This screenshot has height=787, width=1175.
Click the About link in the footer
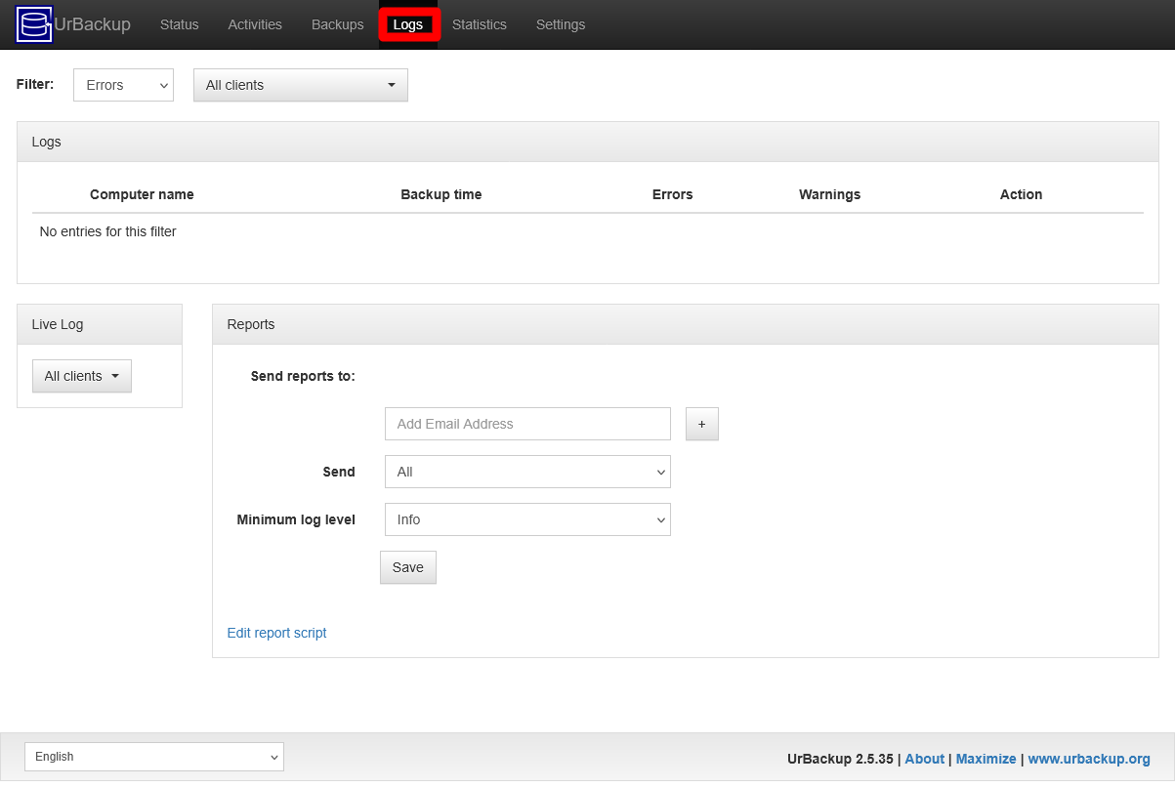[x=924, y=759]
